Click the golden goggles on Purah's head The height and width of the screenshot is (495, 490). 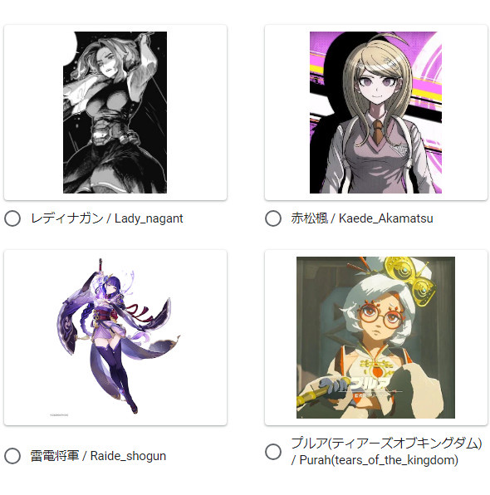coord(409,280)
